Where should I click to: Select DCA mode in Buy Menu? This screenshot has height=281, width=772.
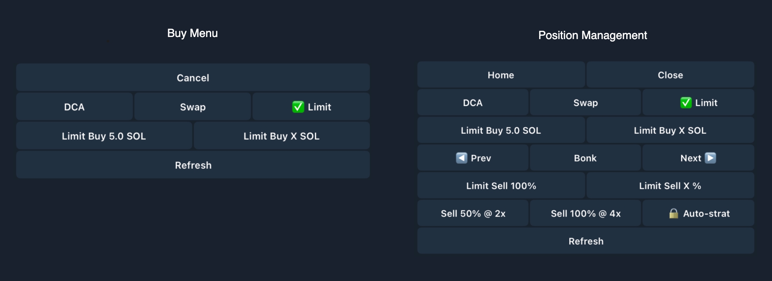75,107
